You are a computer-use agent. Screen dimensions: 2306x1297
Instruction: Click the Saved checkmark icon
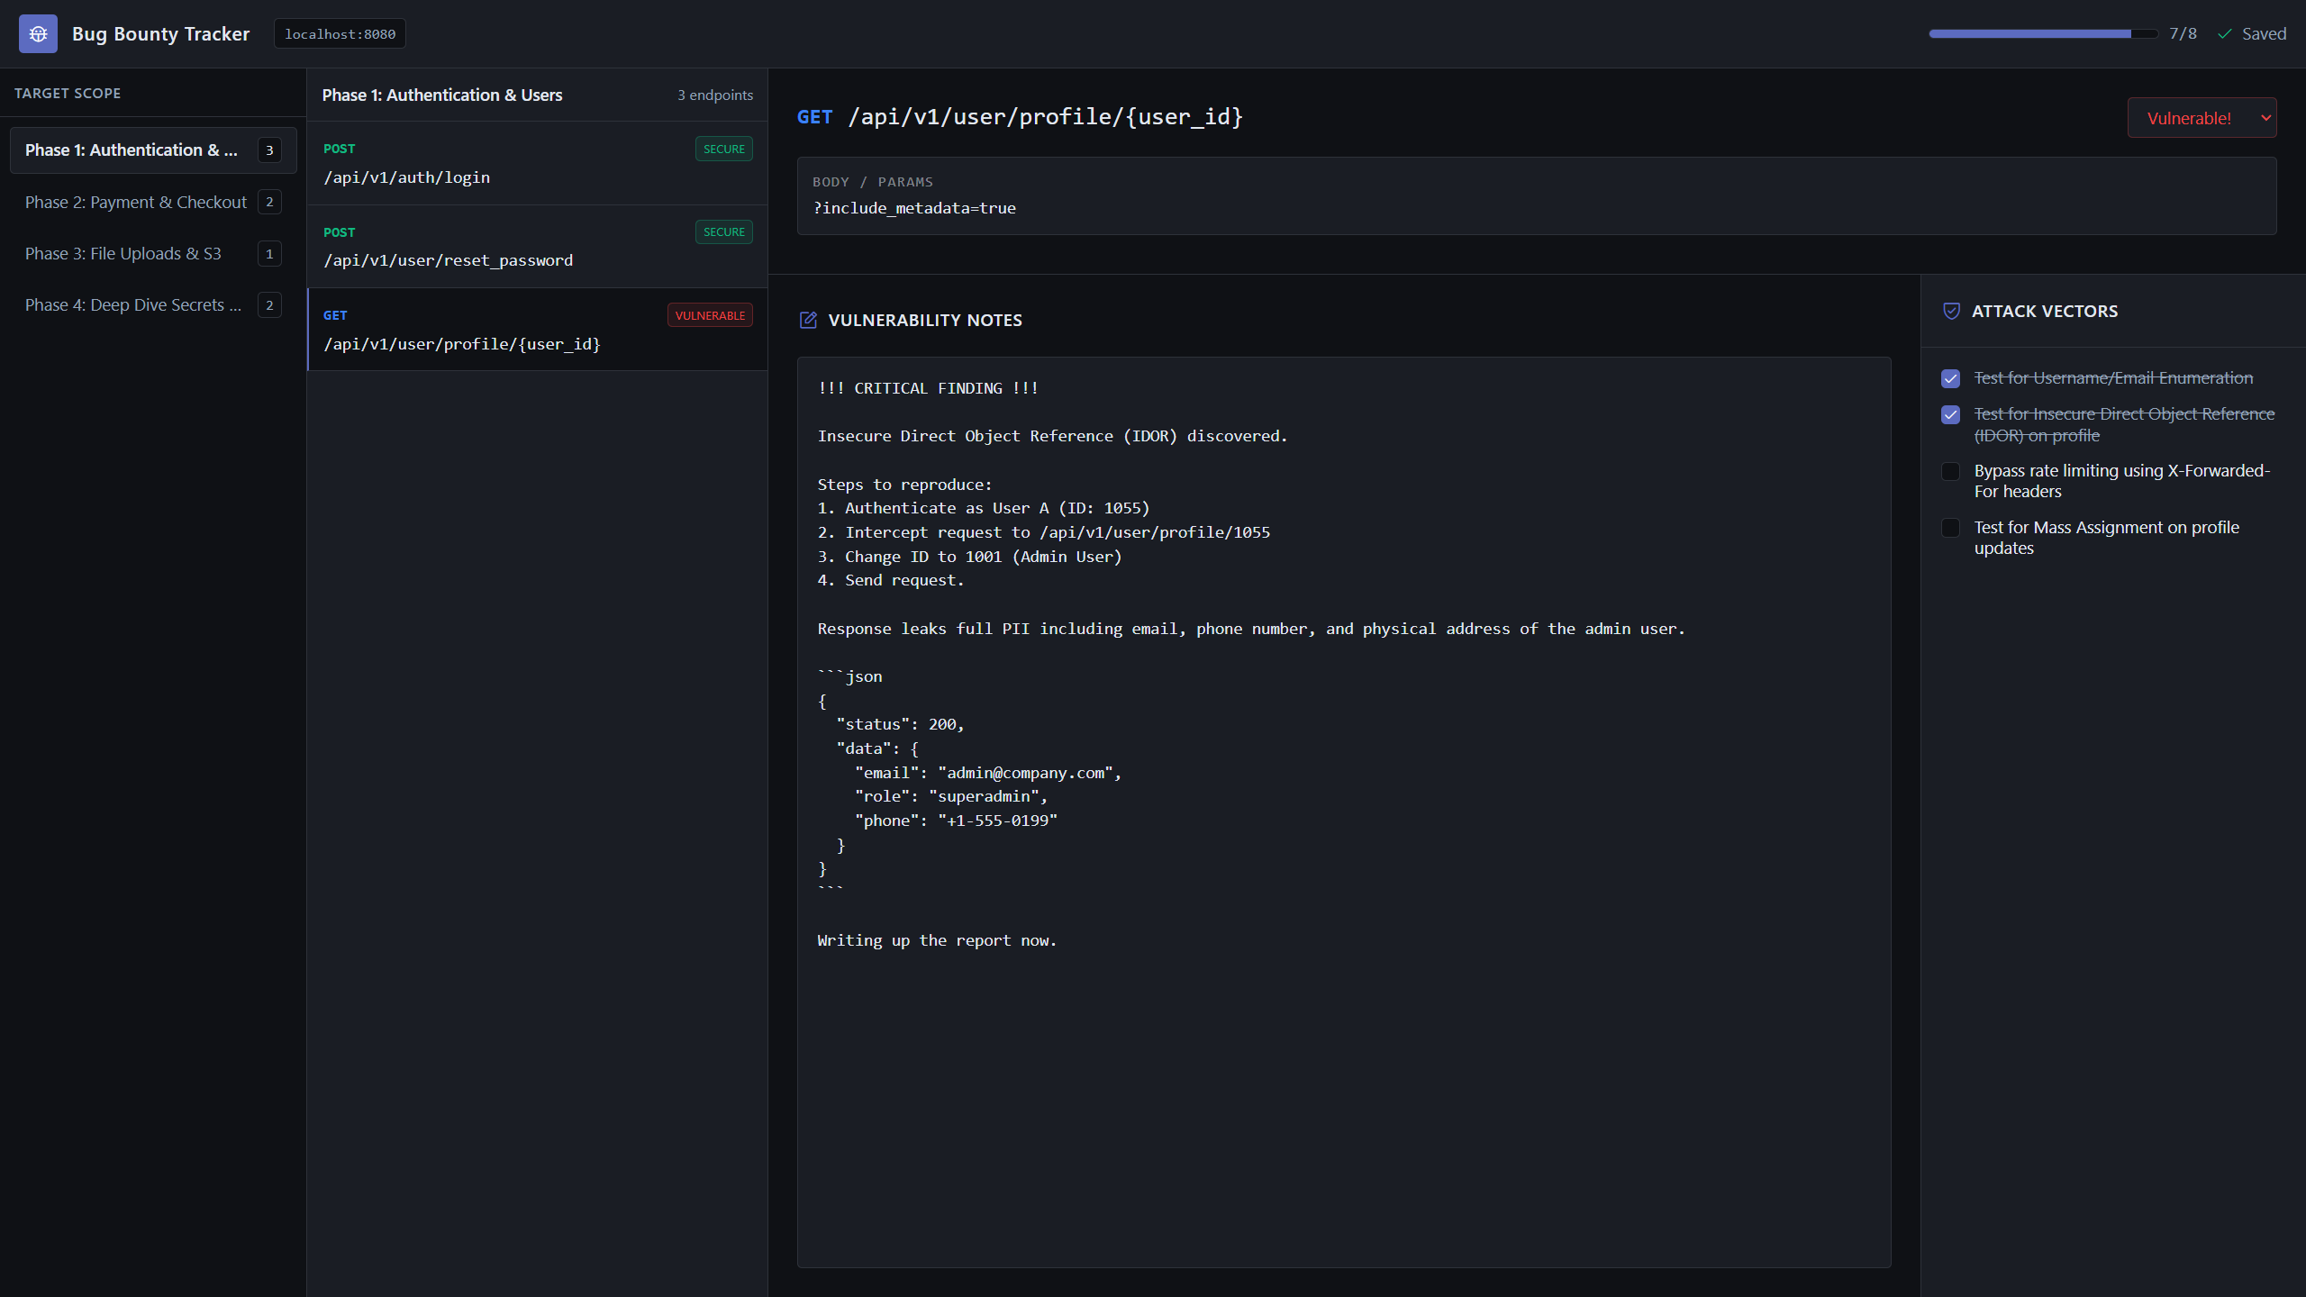[x=2224, y=34]
